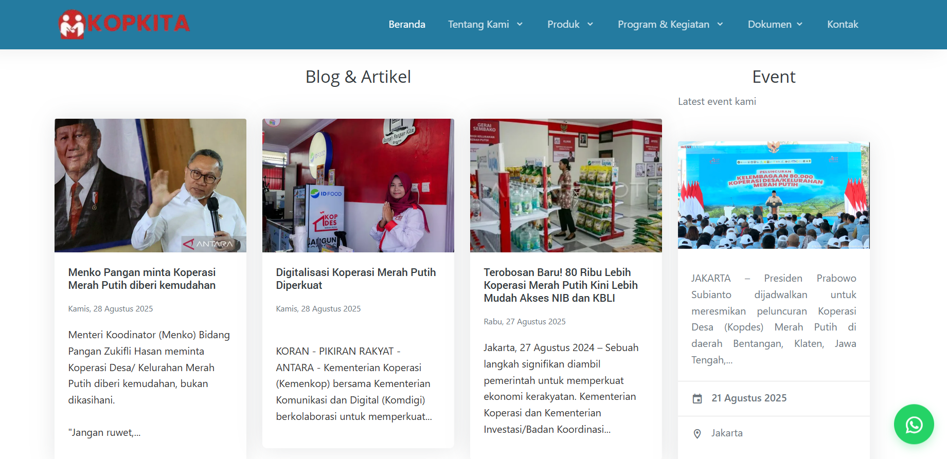
Task: Open WhatsApp chat floating button
Action: tap(914, 425)
